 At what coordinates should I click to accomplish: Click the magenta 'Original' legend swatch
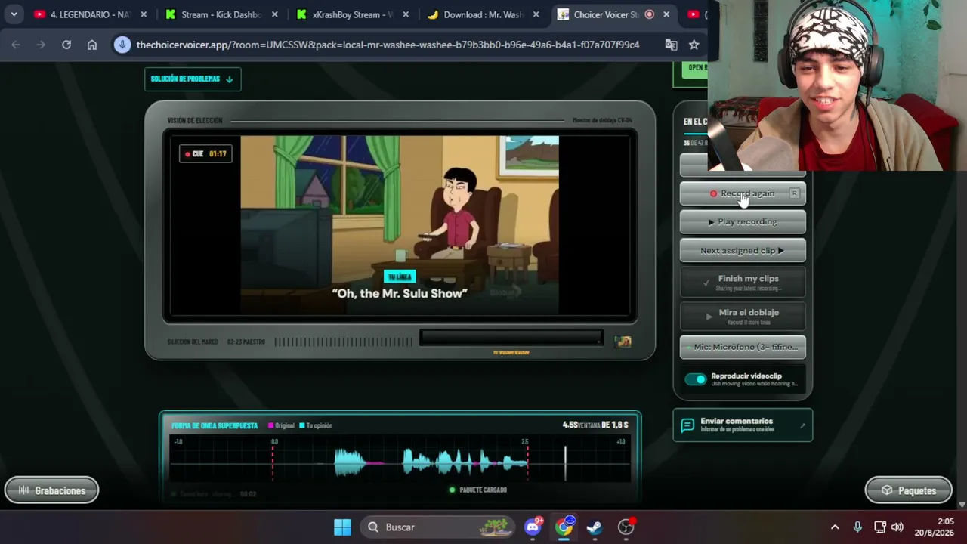(x=271, y=425)
